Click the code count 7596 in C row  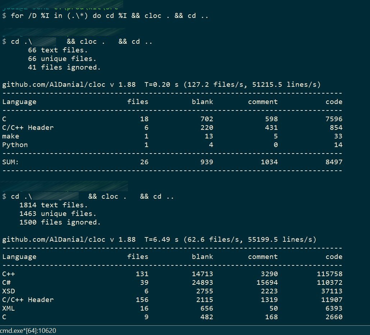[x=334, y=119]
